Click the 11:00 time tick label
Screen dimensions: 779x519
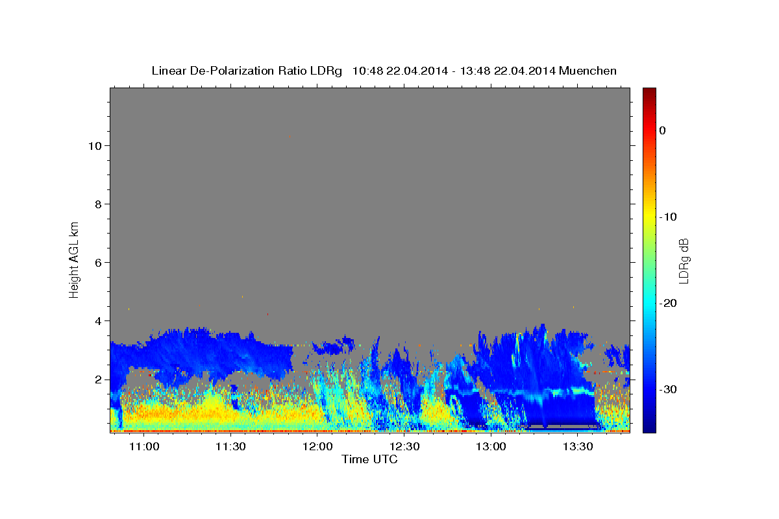point(144,446)
